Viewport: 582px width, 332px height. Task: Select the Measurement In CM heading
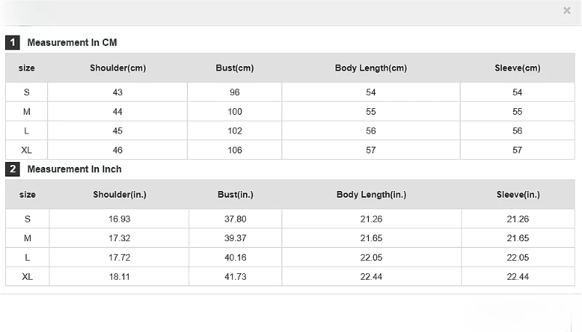72,43
